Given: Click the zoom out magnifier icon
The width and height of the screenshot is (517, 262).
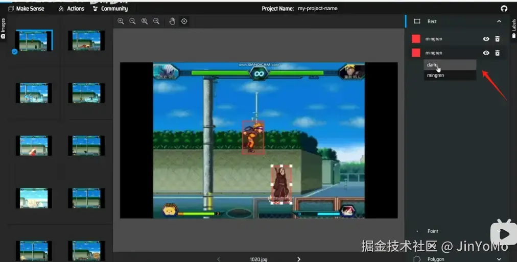Looking at the screenshot, I should (132, 21).
